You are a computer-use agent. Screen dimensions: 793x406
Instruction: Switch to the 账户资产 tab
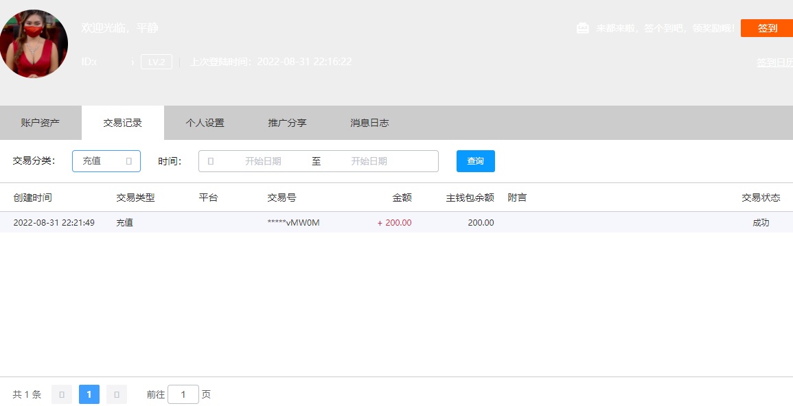click(41, 123)
